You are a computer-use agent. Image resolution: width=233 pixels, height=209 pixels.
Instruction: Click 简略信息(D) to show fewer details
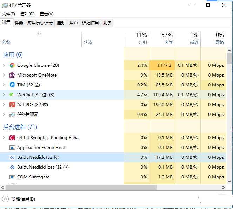tap(23, 199)
